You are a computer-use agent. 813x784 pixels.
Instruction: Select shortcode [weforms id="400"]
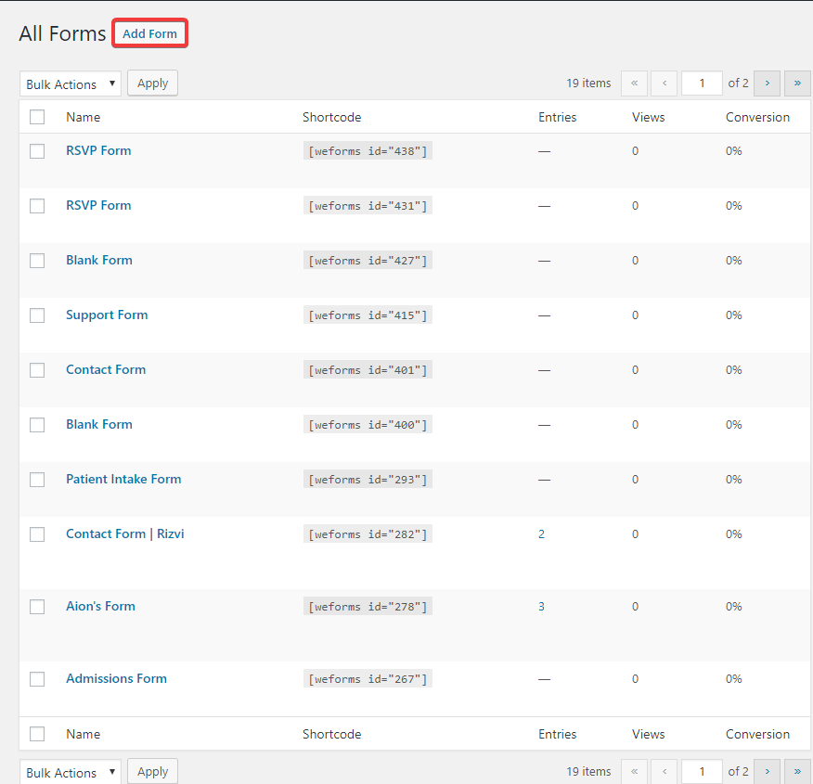coord(368,424)
